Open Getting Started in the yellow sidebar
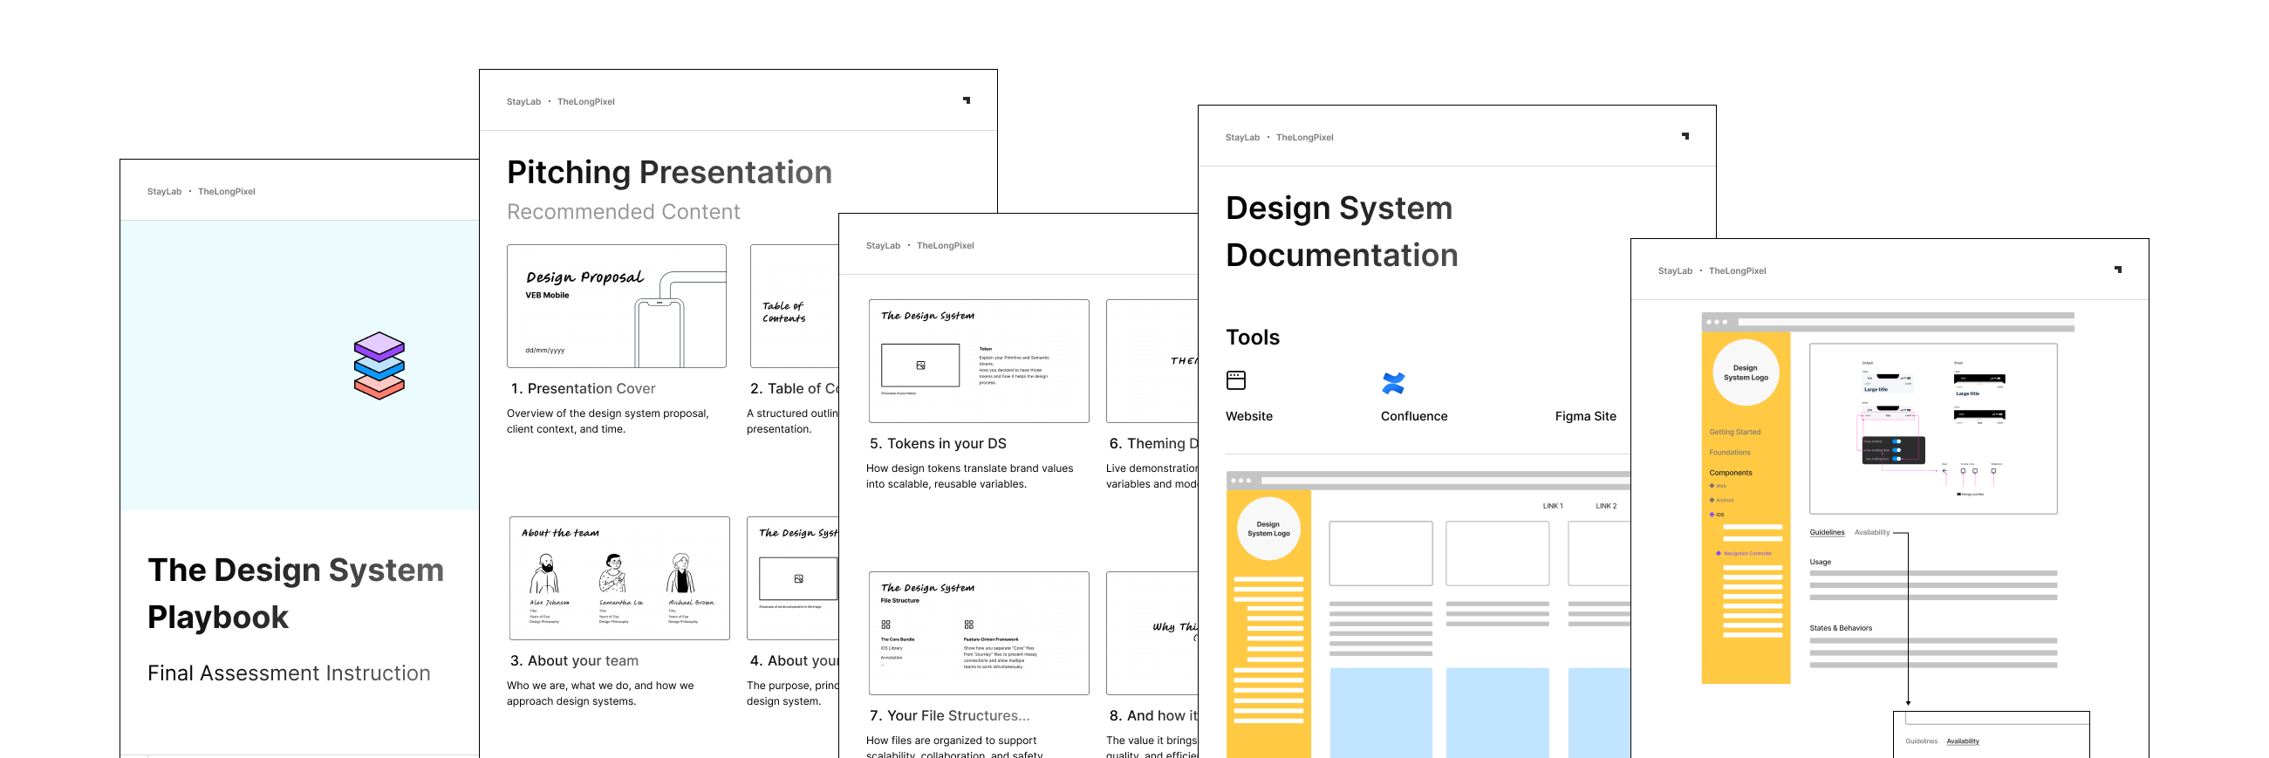The image size is (2269, 758). (x=1734, y=433)
